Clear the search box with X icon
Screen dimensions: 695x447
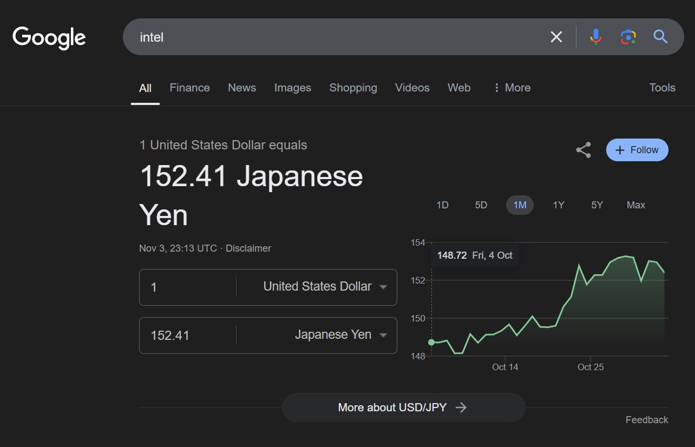[556, 37]
